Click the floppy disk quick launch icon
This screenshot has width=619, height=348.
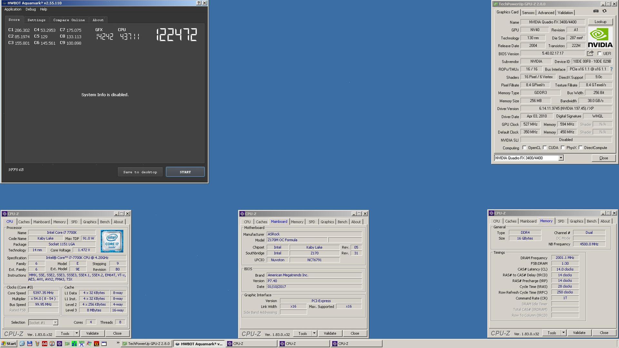(x=30, y=343)
